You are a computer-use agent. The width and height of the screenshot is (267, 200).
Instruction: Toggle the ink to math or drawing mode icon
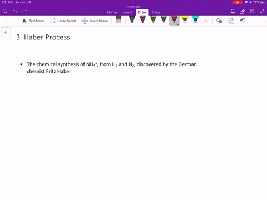pos(243,21)
